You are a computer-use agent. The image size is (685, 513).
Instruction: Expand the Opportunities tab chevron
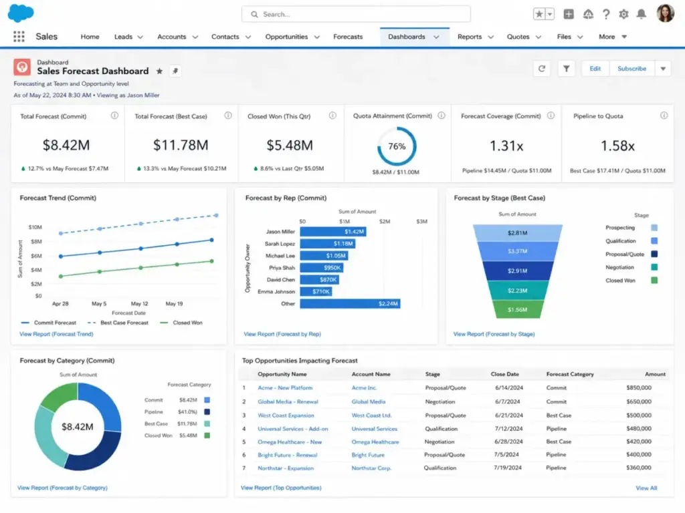316,37
